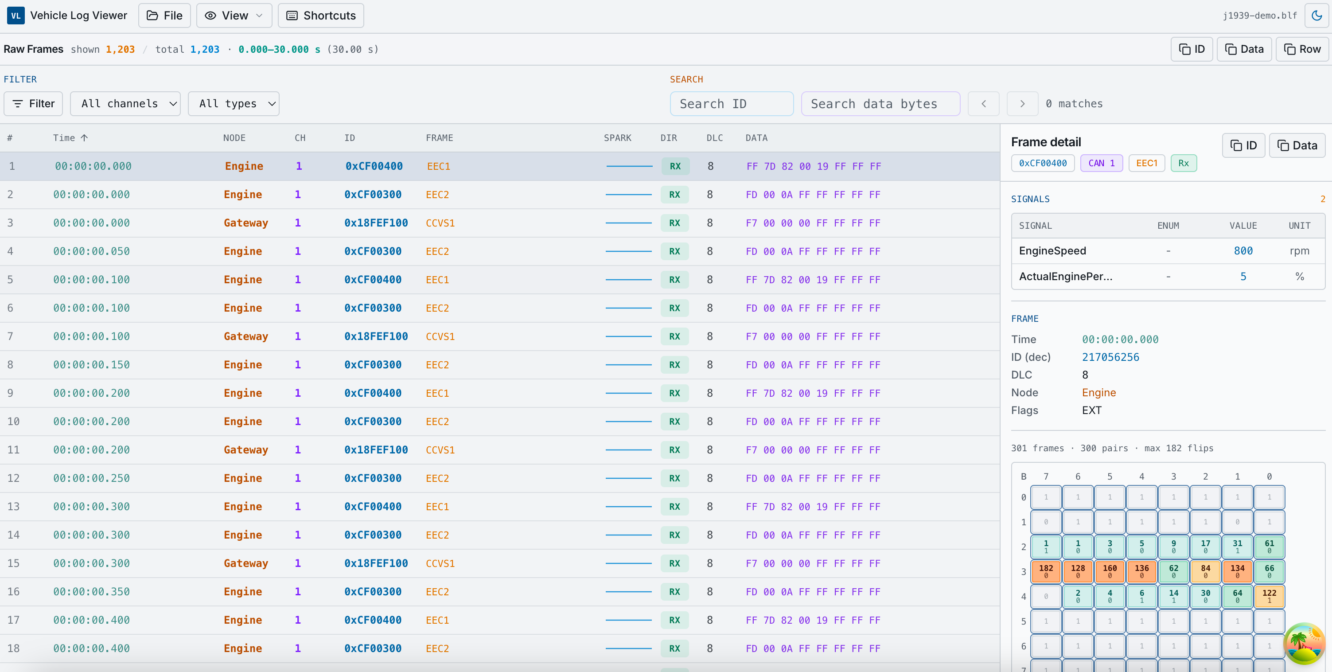This screenshot has width=1332, height=672.
Task: Click bit cell showing 160 flips
Action: pyautogui.click(x=1110, y=571)
